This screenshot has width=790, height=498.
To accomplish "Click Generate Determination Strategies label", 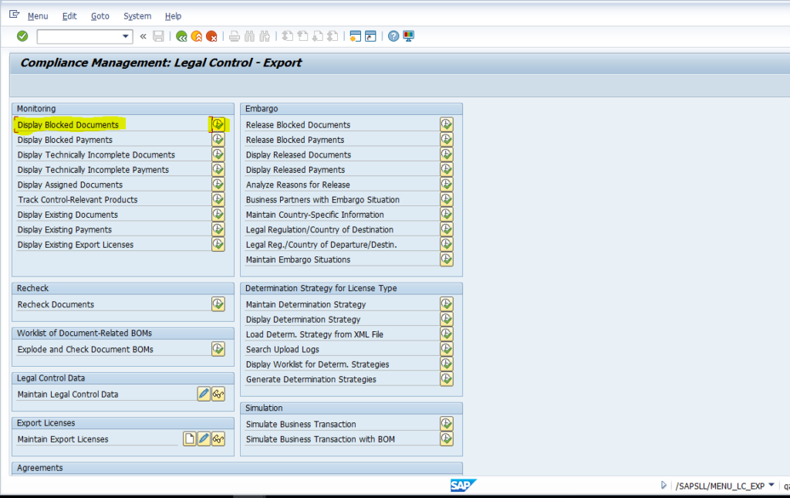I will 311,380.
